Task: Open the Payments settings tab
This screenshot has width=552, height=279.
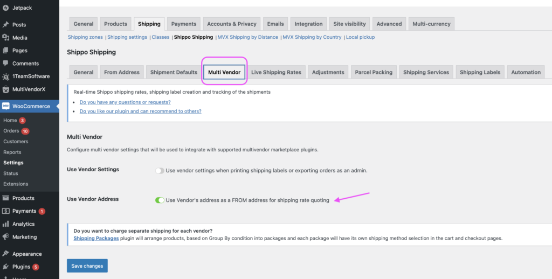Action: click(184, 24)
